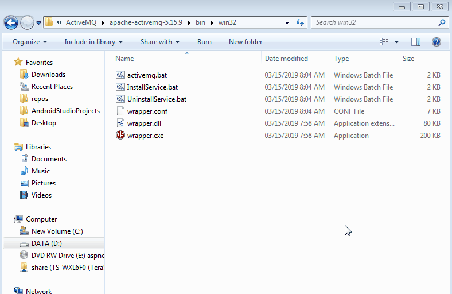452x294 pixels.
Task: Open DVD RW Drive (E:)
Action: click(x=68, y=256)
